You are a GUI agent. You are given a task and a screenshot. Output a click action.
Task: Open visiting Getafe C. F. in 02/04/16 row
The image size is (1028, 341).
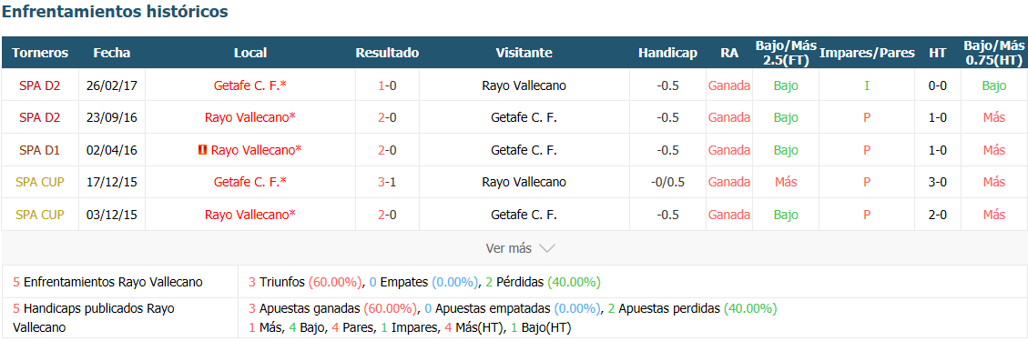(x=524, y=150)
